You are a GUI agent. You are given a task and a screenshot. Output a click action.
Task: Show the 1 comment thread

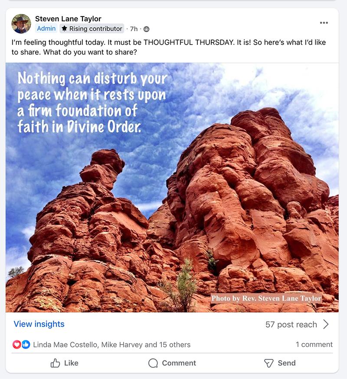[314, 344]
